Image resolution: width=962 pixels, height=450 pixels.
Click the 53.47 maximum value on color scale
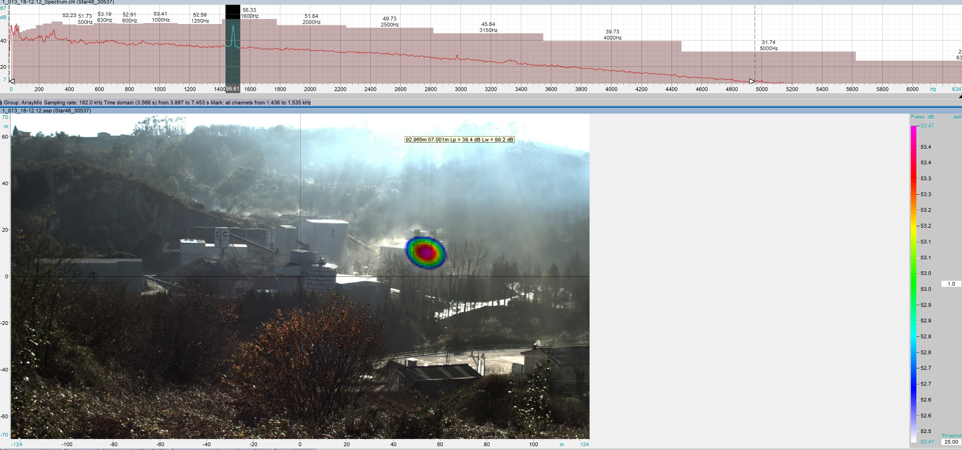[927, 126]
